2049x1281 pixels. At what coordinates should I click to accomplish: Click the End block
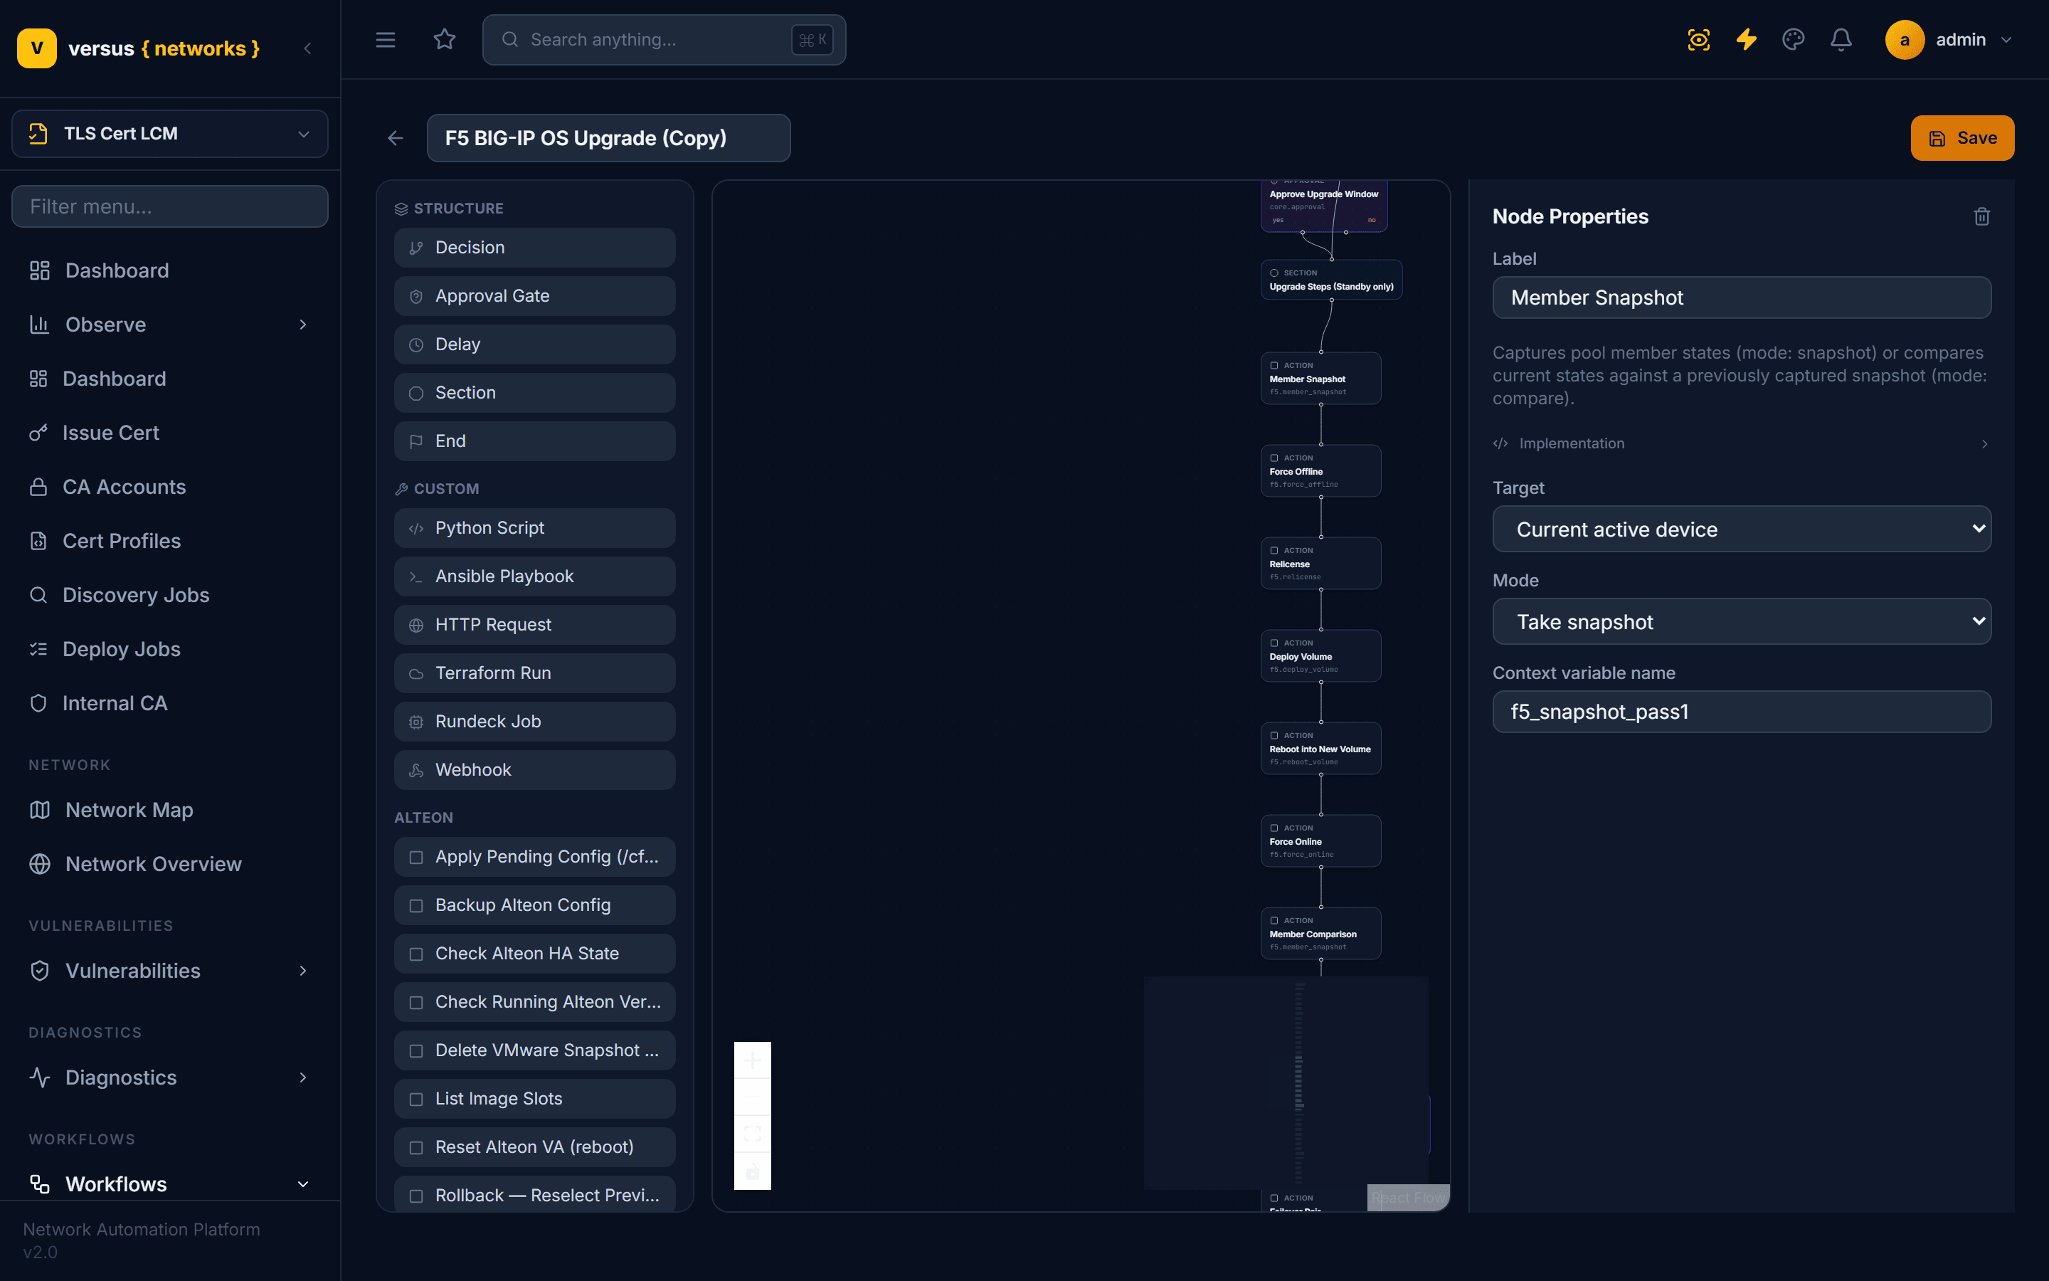click(x=534, y=441)
